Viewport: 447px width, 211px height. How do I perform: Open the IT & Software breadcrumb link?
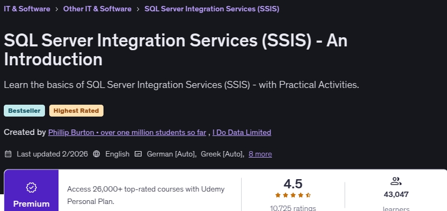click(27, 9)
